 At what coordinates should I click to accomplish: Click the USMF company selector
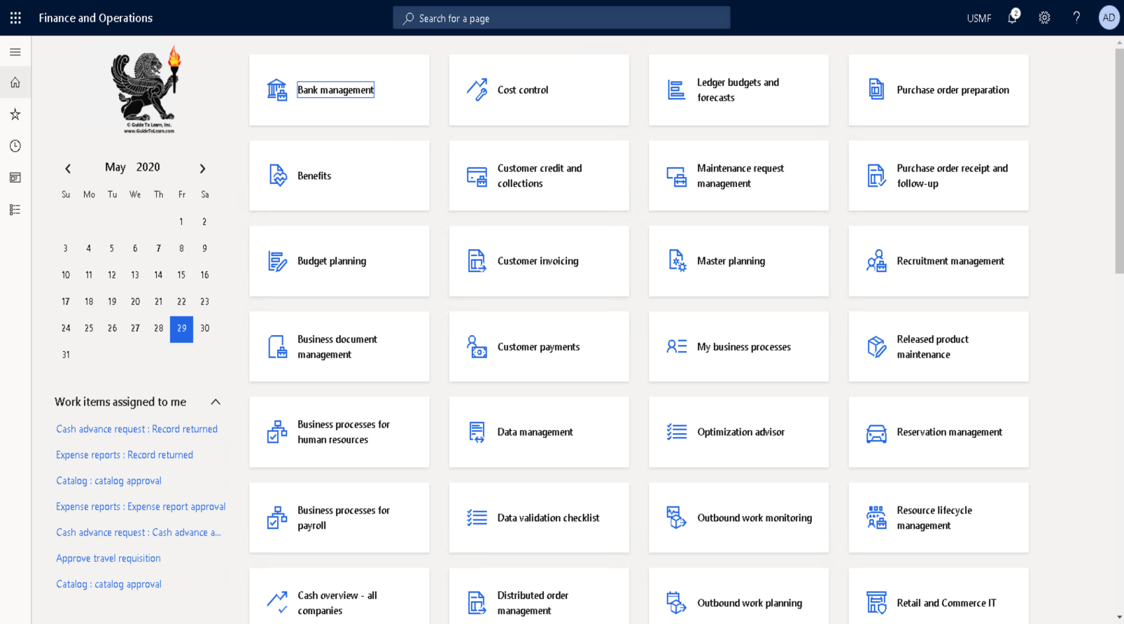tap(978, 18)
